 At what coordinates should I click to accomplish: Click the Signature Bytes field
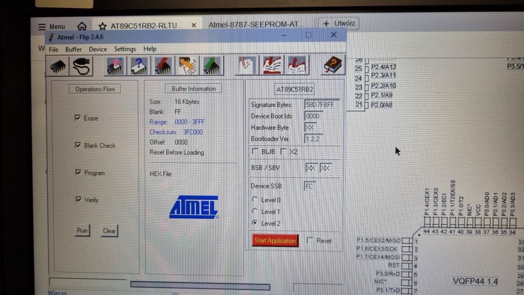(x=322, y=104)
